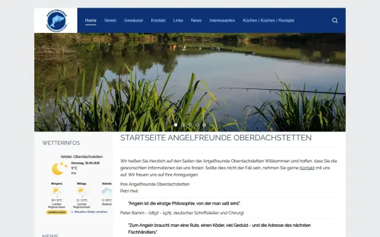Click the quote starting 'Zum Angeln braucht man'

219,229
